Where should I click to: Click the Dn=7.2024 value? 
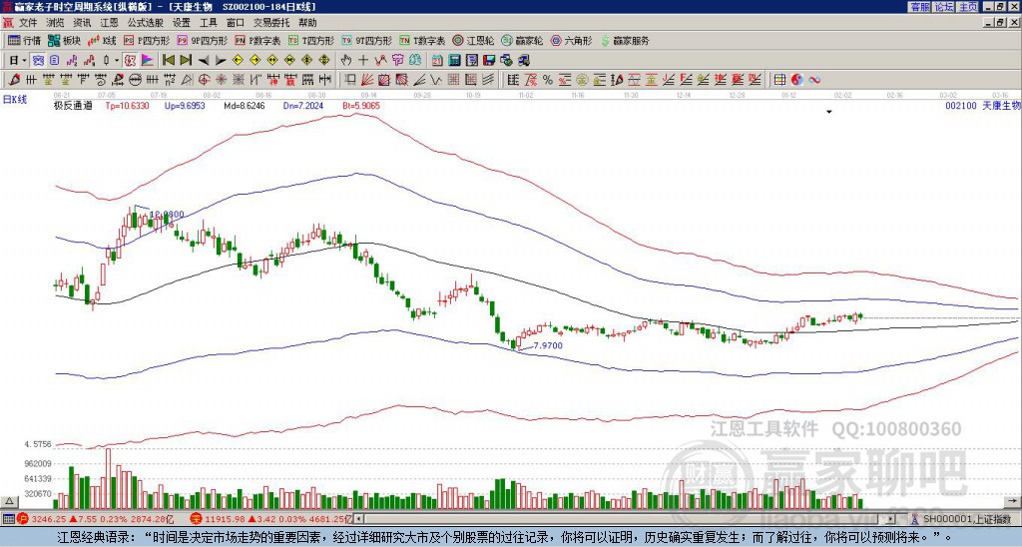pos(303,106)
